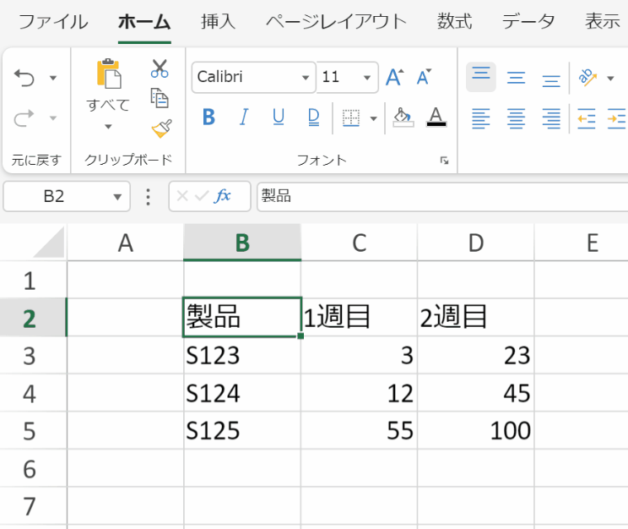Toggle Underline formatting

279,117
